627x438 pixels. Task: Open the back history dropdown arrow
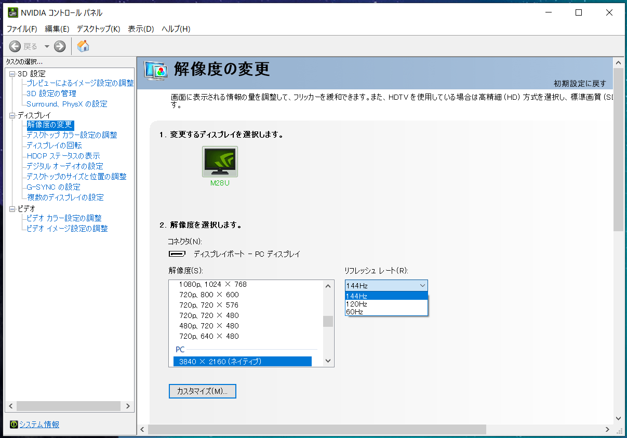point(46,46)
